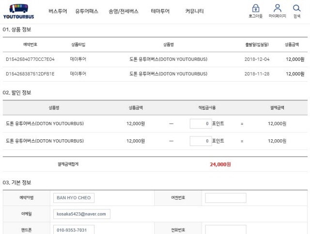This screenshot has height=234, width=310.
Task: Click the 01. 상품 정보 heading
Action: (17, 29)
